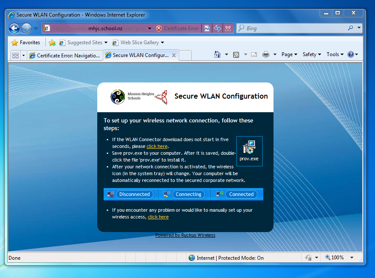375x278 pixels.
Task: Expand the Zoom level 100% dropdown
Action: [352, 258]
